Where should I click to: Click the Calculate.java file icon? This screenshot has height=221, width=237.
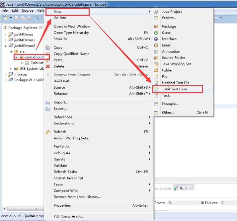27,63
